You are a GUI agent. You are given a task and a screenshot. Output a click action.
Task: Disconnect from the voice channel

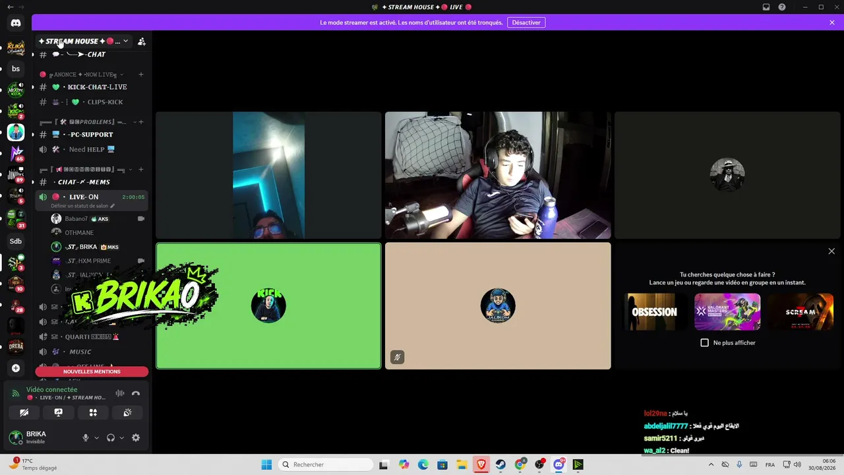pyautogui.click(x=136, y=393)
